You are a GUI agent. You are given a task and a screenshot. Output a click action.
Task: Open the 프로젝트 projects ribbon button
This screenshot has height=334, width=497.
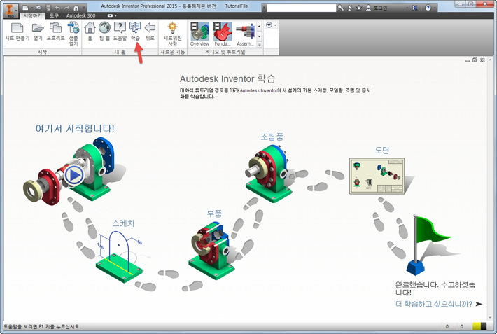pos(56,32)
